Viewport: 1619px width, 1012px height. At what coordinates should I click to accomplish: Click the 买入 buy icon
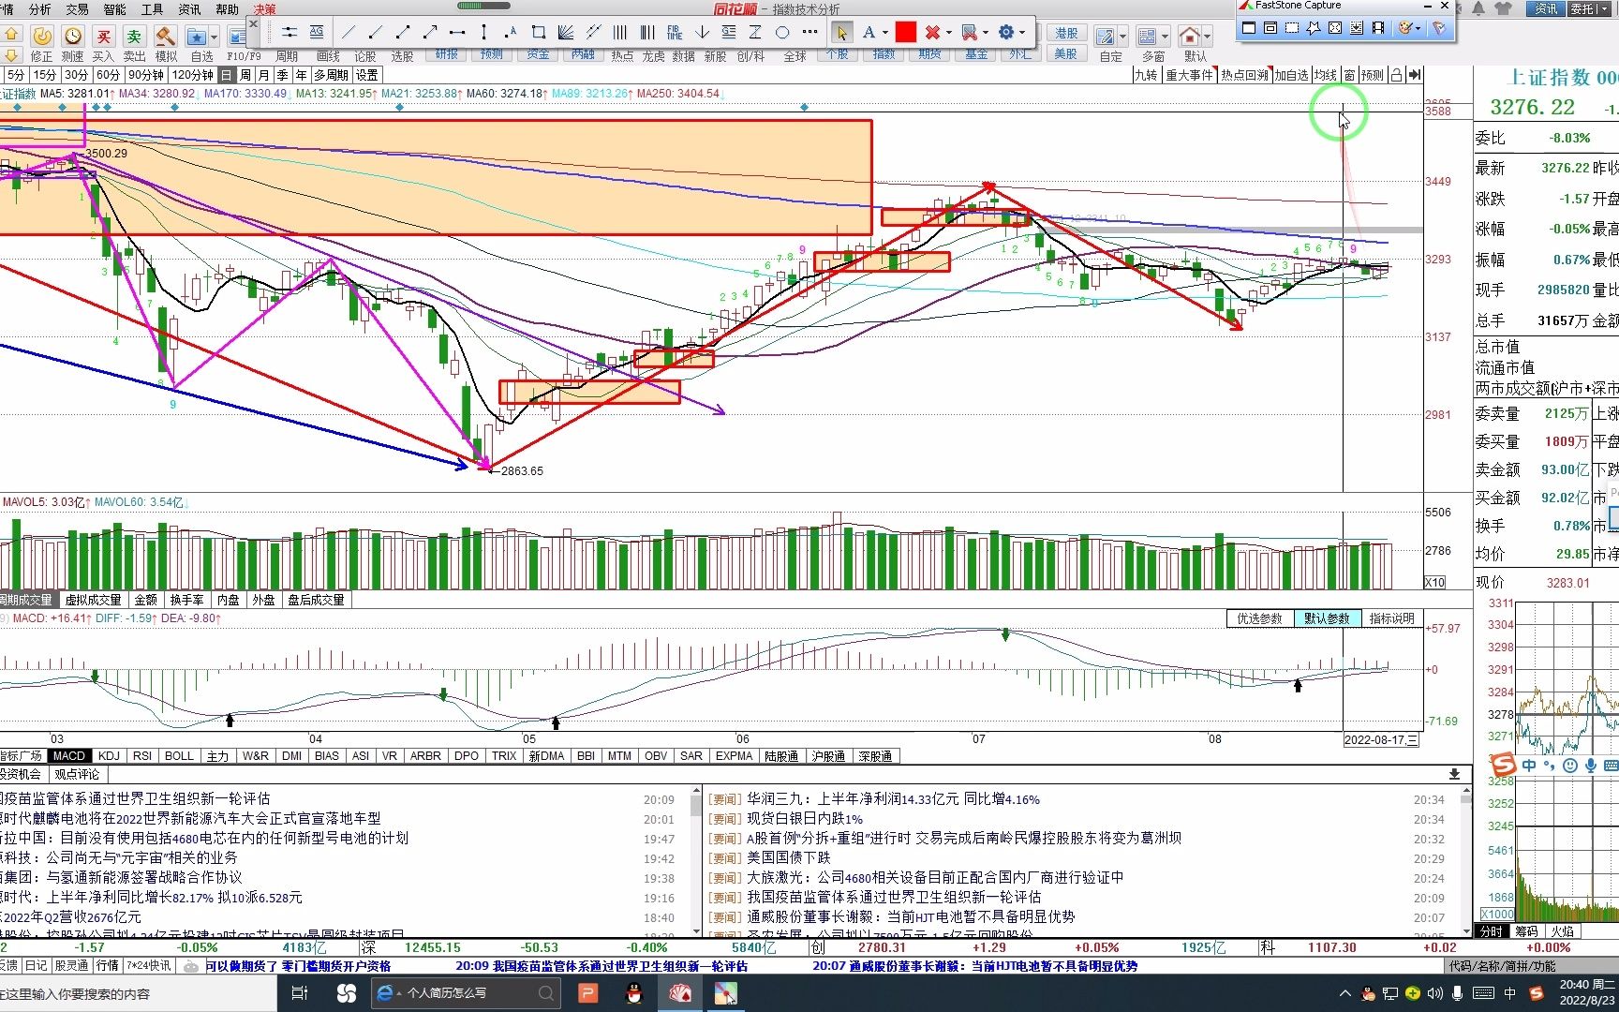coord(103,37)
